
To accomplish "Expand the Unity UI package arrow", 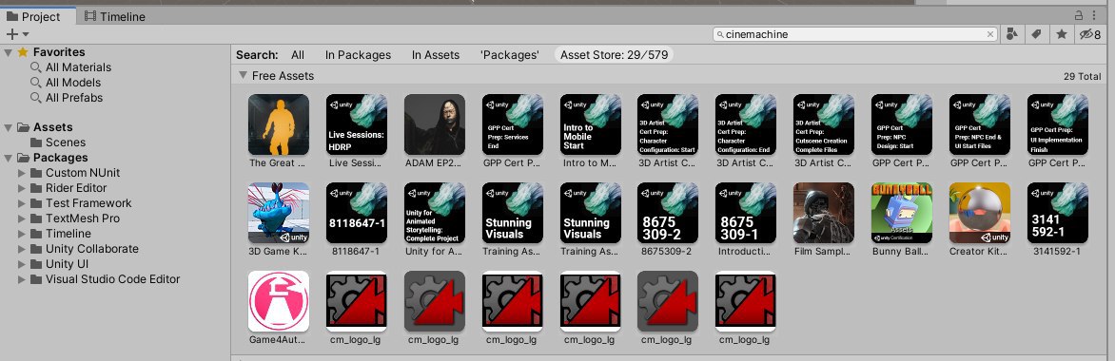I will [x=21, y=264].
